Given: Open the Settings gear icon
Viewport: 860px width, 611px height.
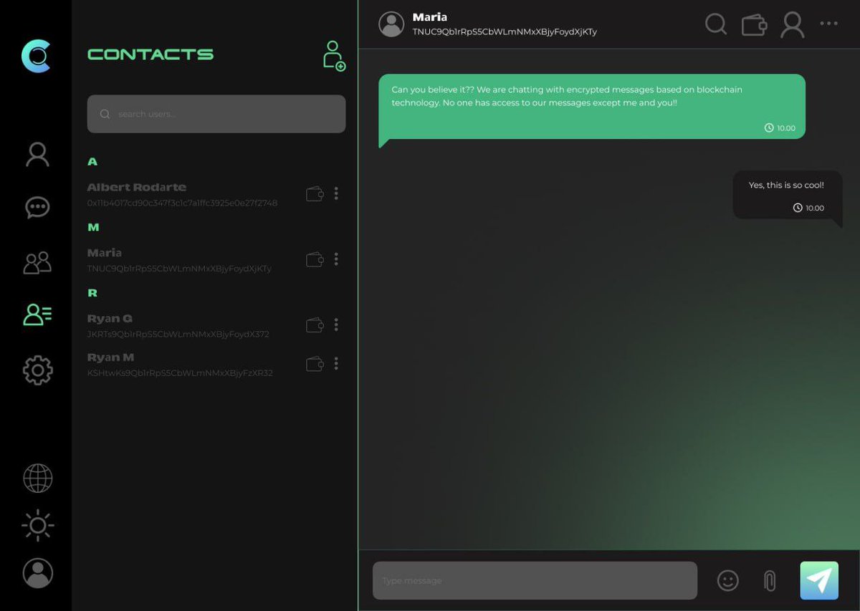Looking at the screenshot, I should pyautogui.click(x=37, y=370).
